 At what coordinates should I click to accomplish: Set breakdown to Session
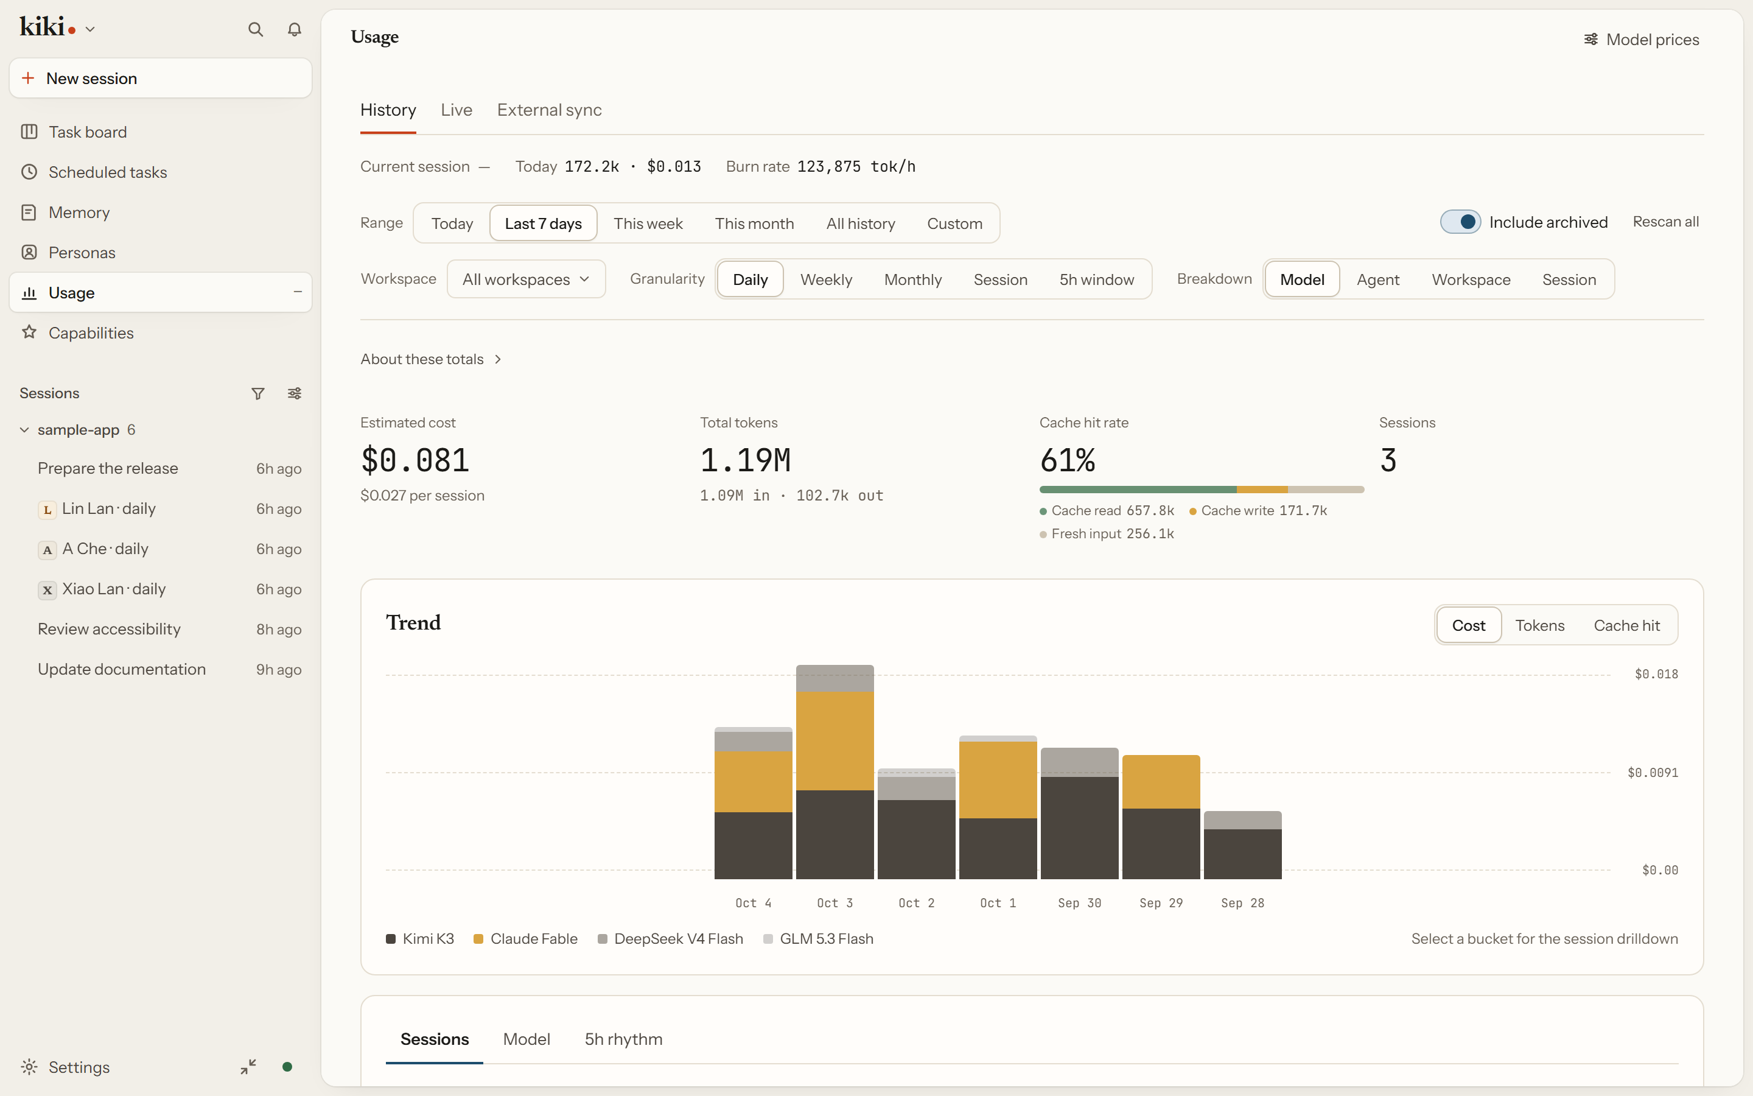point(1569,279)
